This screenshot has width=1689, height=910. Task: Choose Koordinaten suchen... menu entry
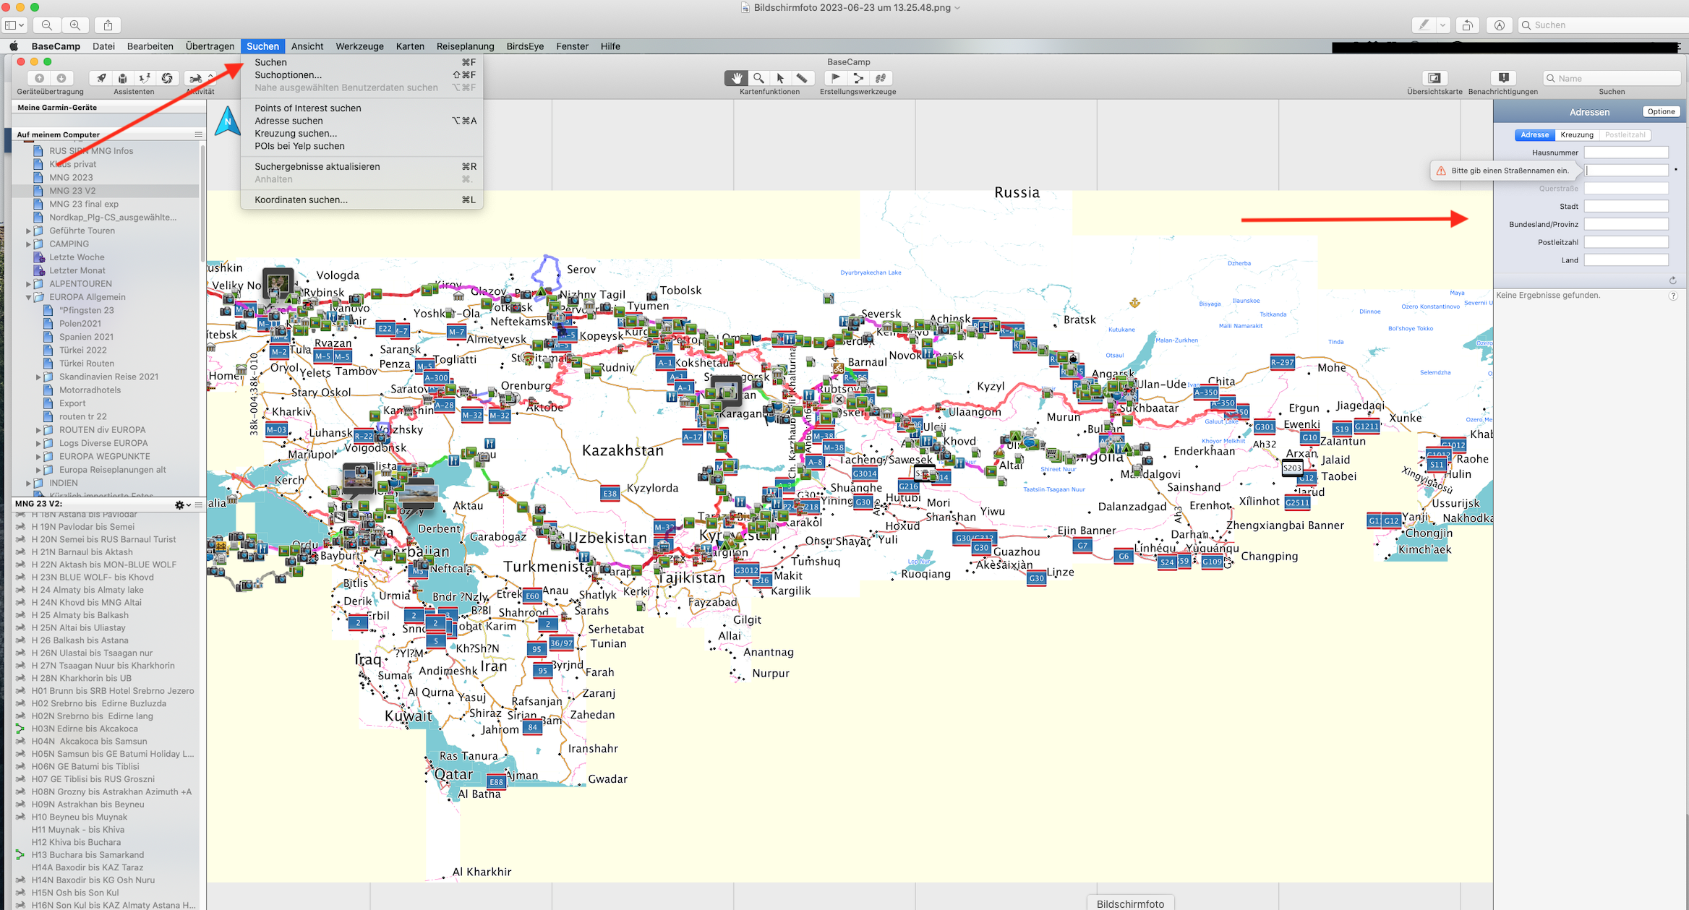click(x=362, y=199)
